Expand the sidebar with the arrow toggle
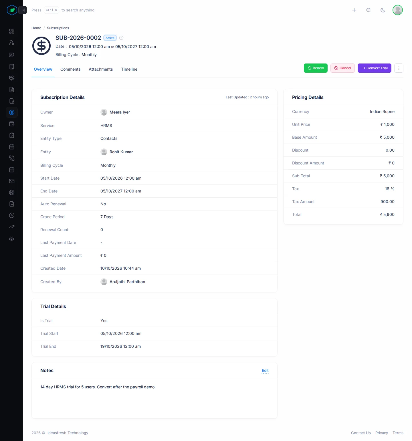The image size is (412, 441). 23,10
